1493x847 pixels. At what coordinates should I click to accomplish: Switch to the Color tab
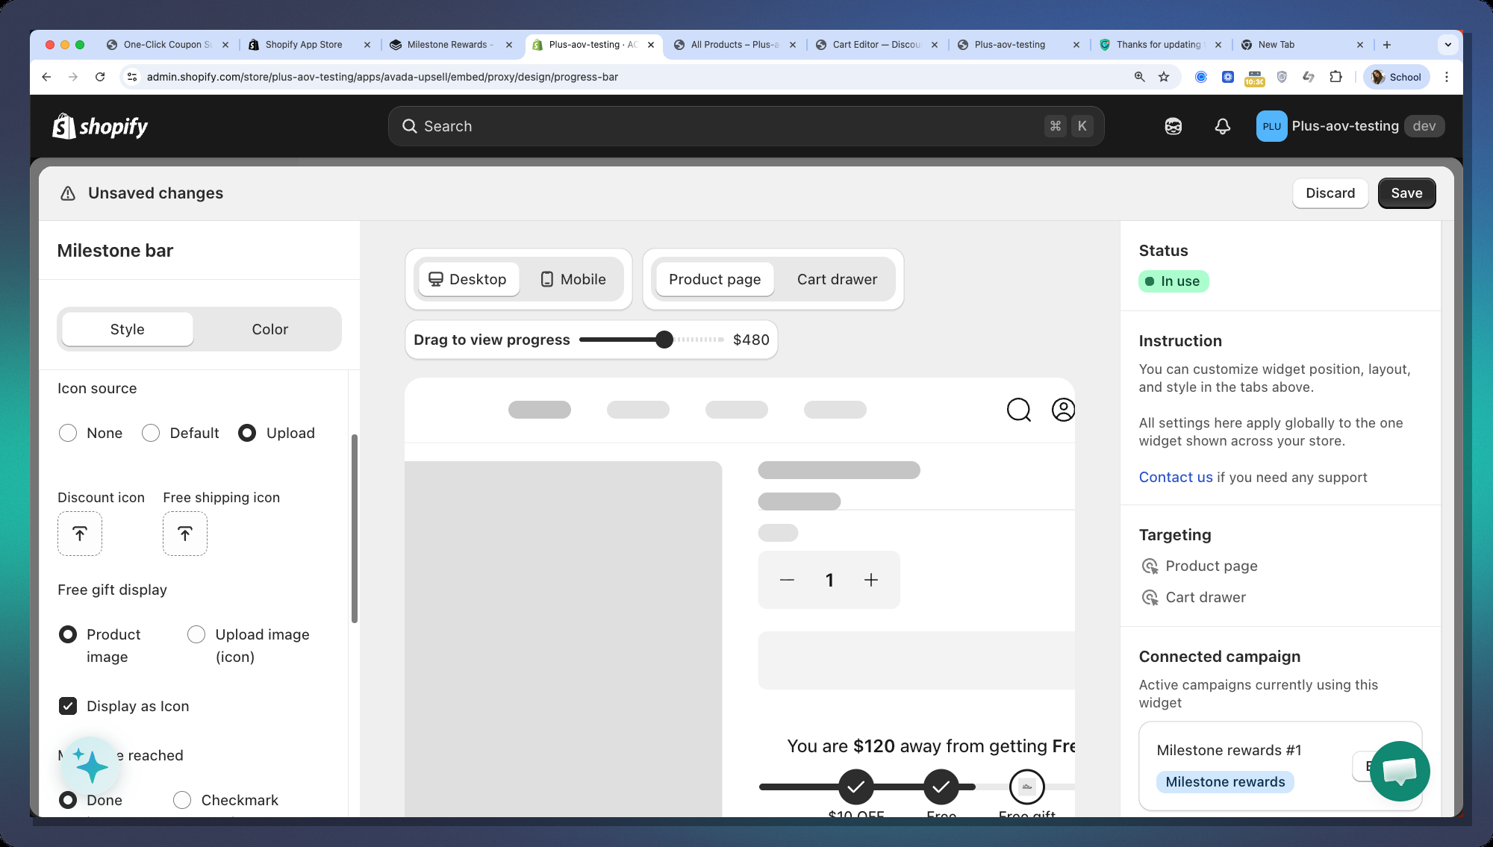[269, 329]
